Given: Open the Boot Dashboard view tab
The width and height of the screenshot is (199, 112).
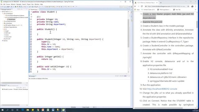Looking at the screenshot, I should click(13, 86).
